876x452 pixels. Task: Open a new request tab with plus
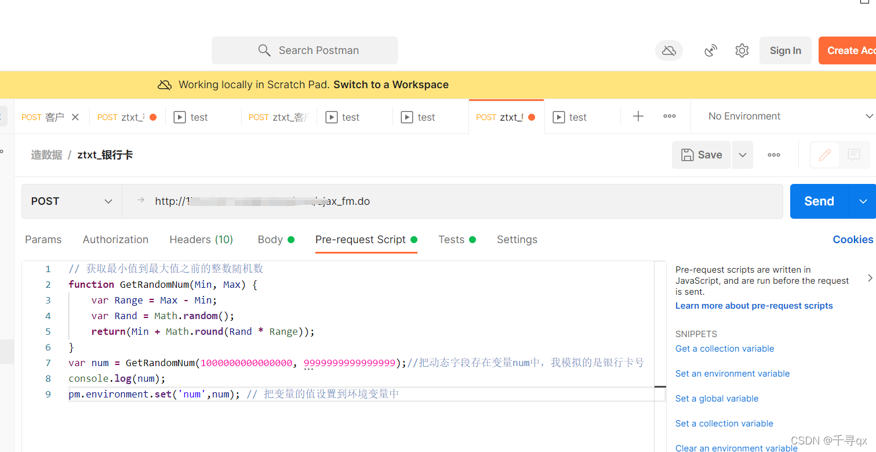638,116
